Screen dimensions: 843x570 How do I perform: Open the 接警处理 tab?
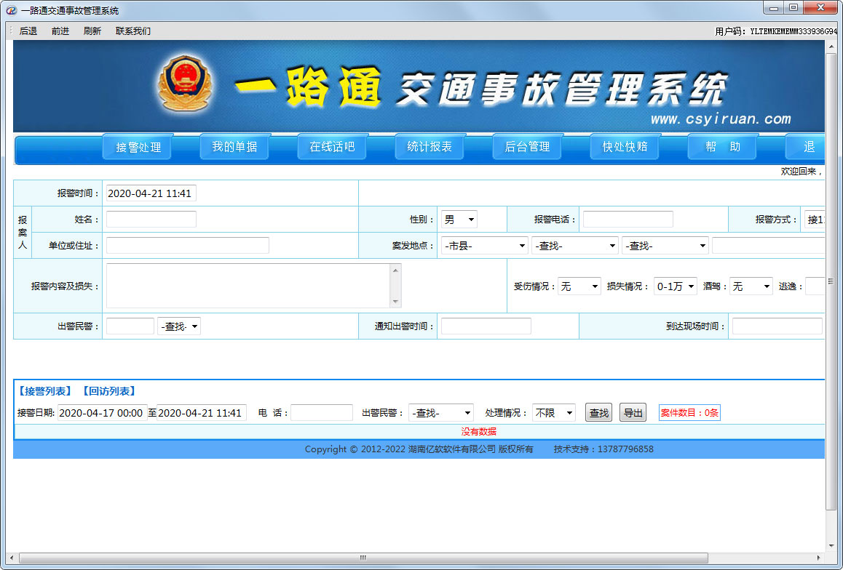coord(138,147)
